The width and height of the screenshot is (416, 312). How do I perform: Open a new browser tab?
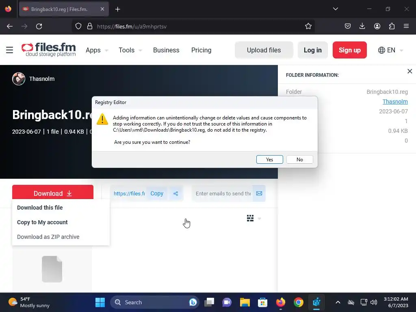point(117,9)
